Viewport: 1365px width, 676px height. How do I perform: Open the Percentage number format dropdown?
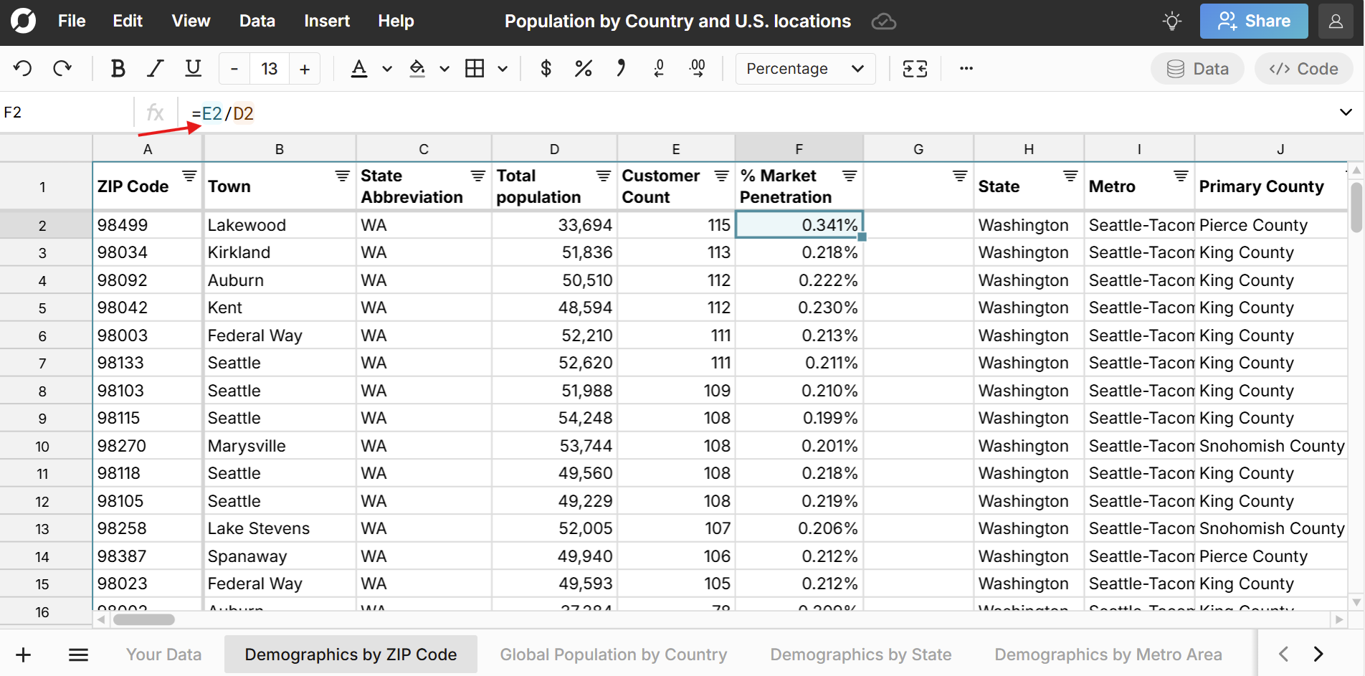click(x=804, y=68)
